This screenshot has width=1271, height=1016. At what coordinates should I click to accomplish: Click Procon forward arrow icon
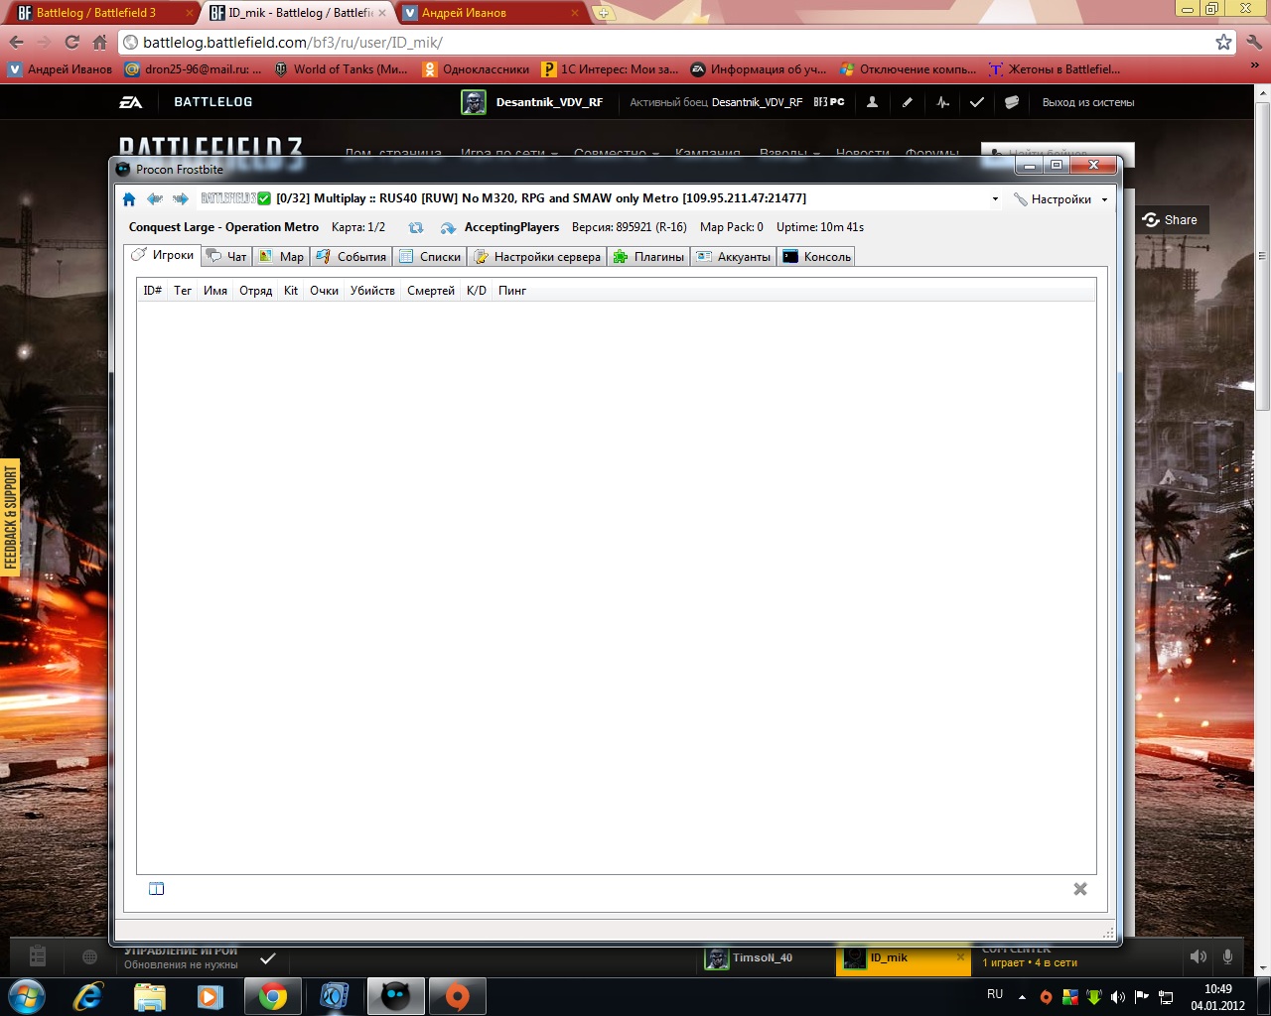coord(180,199)
